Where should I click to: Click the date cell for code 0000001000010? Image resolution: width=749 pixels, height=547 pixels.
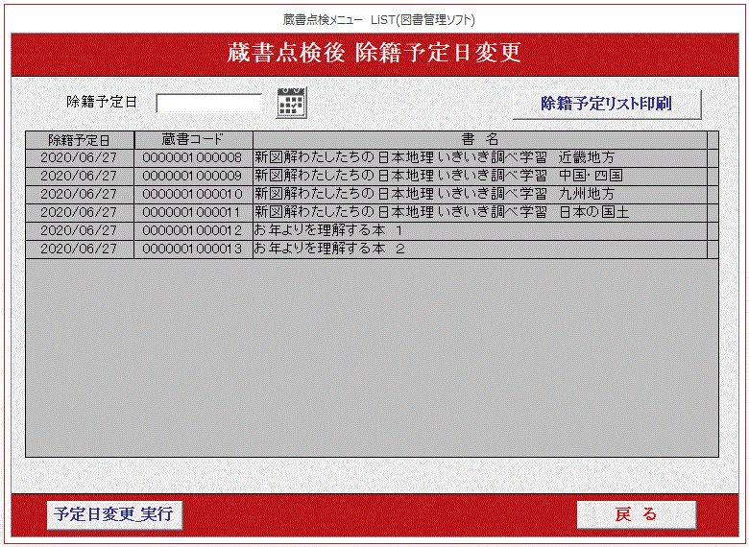[x=80, y=194]
